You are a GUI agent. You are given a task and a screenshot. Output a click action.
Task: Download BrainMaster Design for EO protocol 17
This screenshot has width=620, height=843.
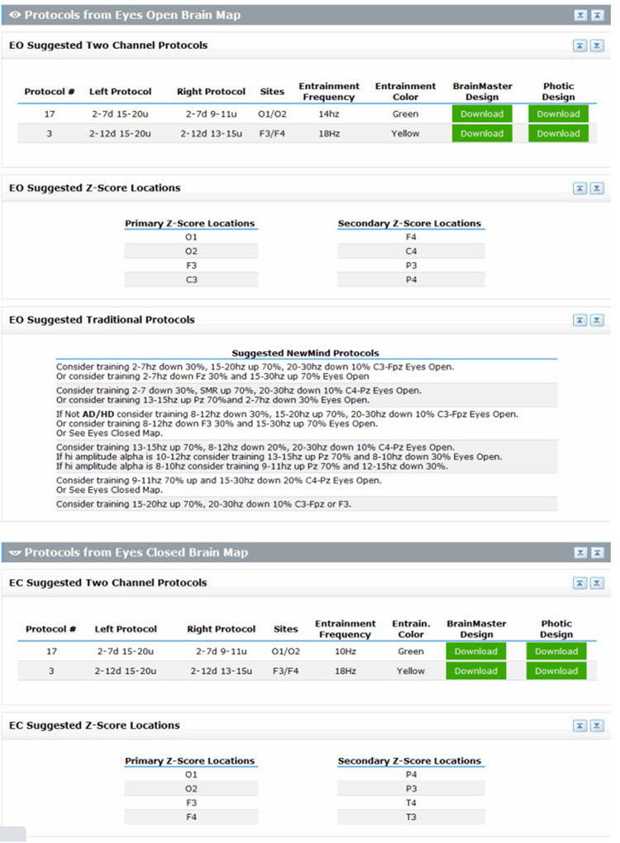(x=482, y=114)
